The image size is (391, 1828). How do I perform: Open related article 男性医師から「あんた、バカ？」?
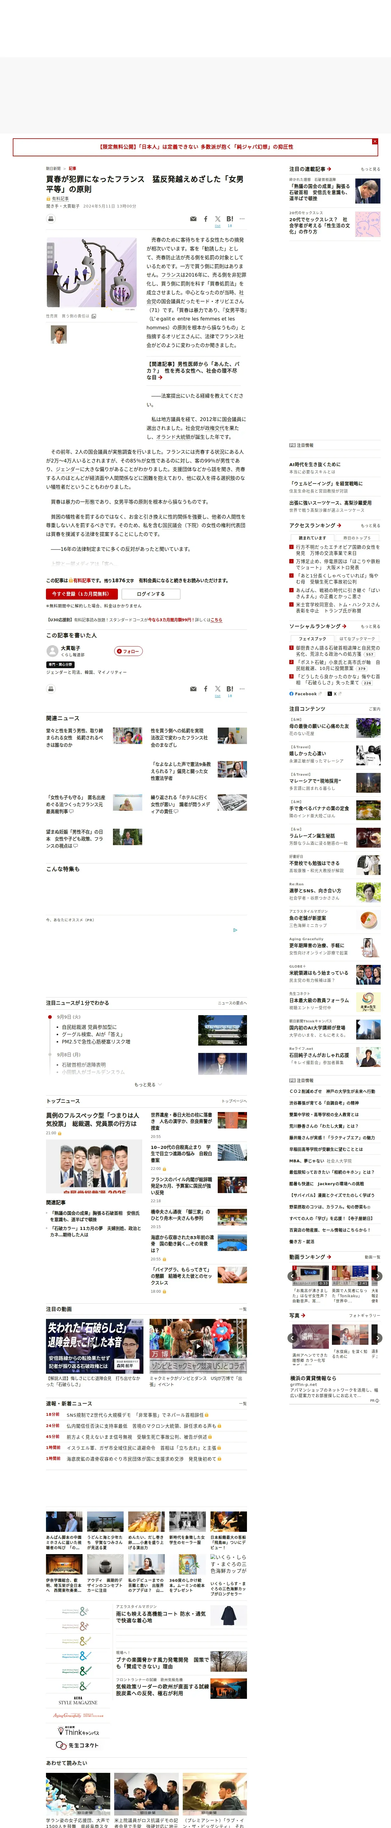click(x=193, y=370)
